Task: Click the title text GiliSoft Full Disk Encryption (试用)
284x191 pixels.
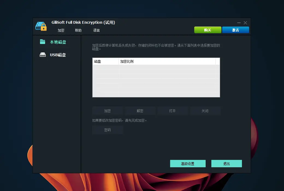Action: coord(83,22)
